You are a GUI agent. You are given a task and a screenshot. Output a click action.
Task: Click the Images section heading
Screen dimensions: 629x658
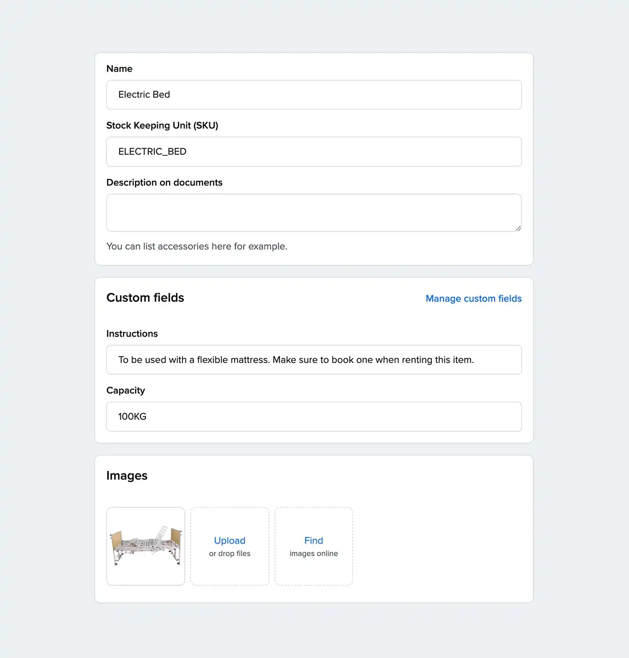click(127, 475)
